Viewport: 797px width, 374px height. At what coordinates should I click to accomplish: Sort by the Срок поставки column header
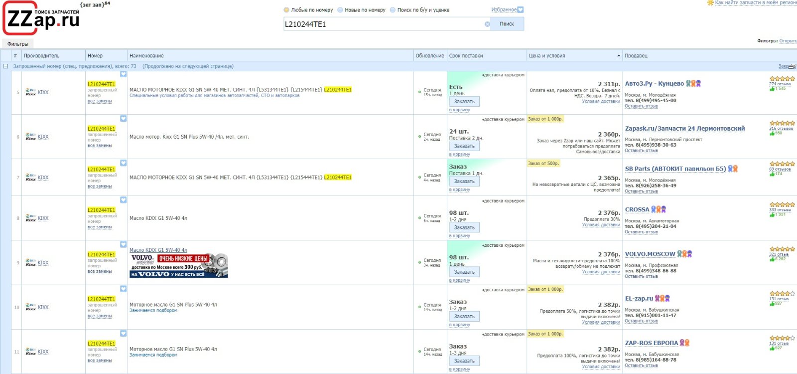487,55
